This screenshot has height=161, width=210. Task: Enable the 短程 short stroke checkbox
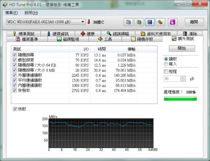166,71
